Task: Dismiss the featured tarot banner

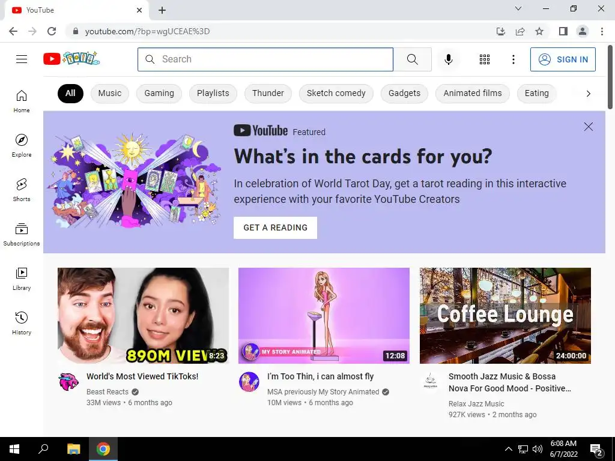Action: pos(588,127)
